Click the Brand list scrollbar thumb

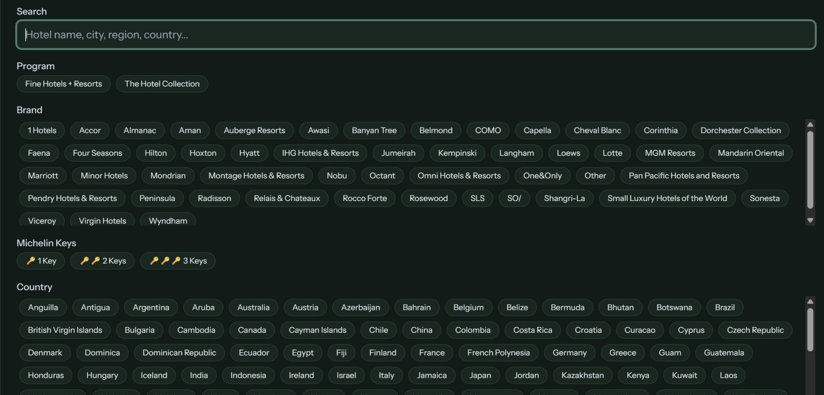click(810, 170)
